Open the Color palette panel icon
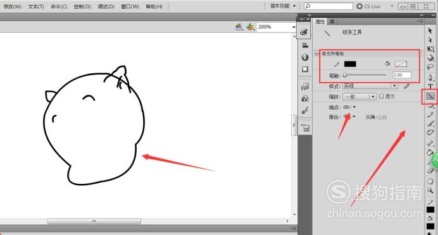 pos(304,32)
